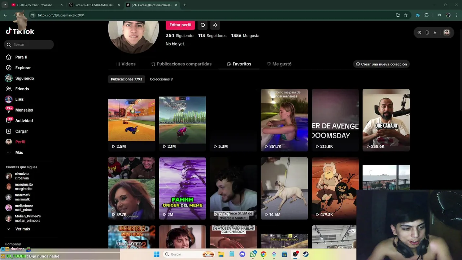Image resolution: width=462 pixels, height=260 pixels.
Task: Open Discord from the taskbar
Action: click(242, 254)
